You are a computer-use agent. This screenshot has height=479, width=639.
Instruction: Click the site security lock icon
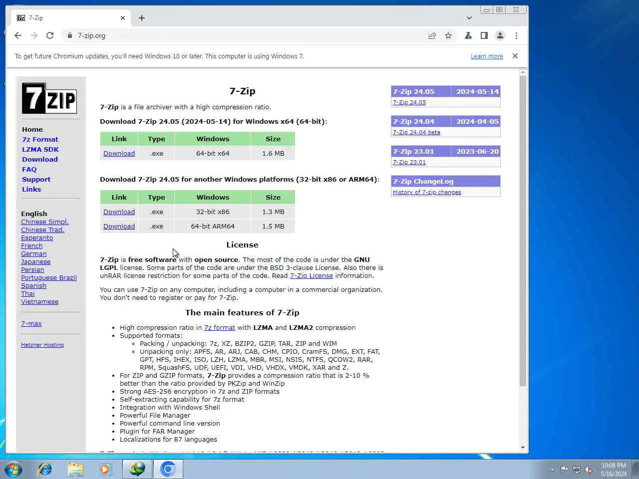[x=70, y=35]
